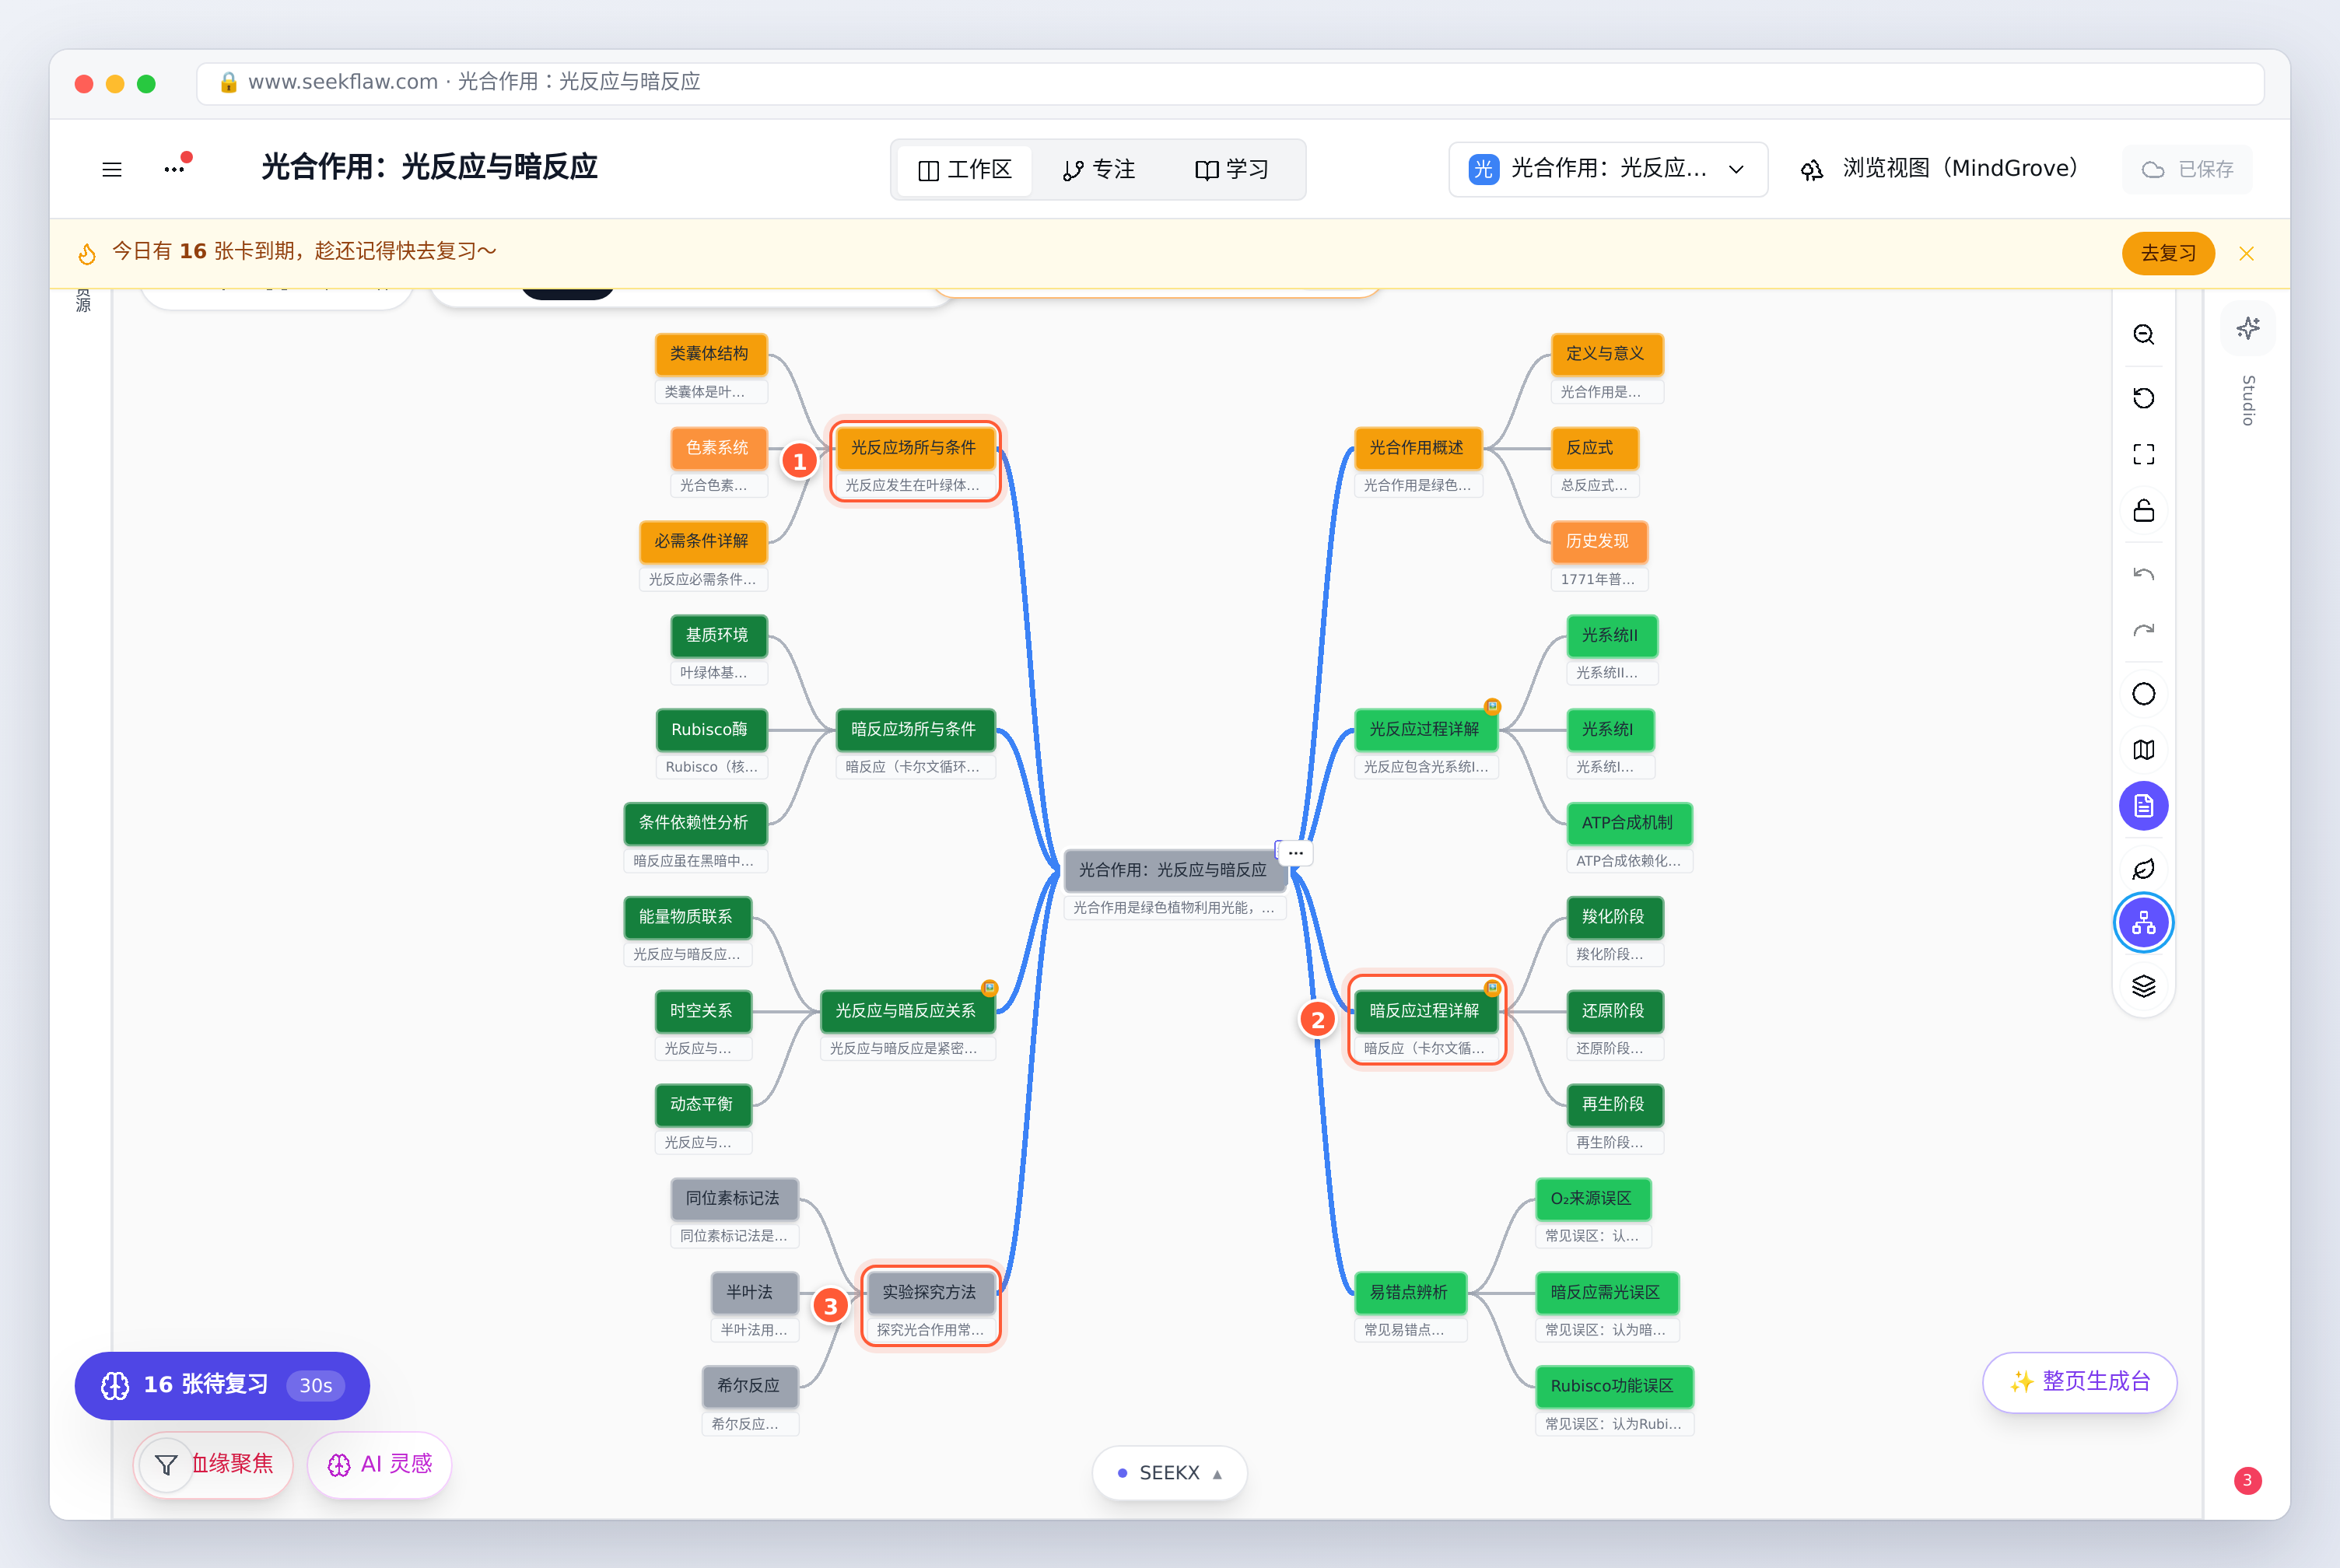The image size is (2340, 1568).
Task: Click the 已保存 status button
Action: click(2187, 169)
